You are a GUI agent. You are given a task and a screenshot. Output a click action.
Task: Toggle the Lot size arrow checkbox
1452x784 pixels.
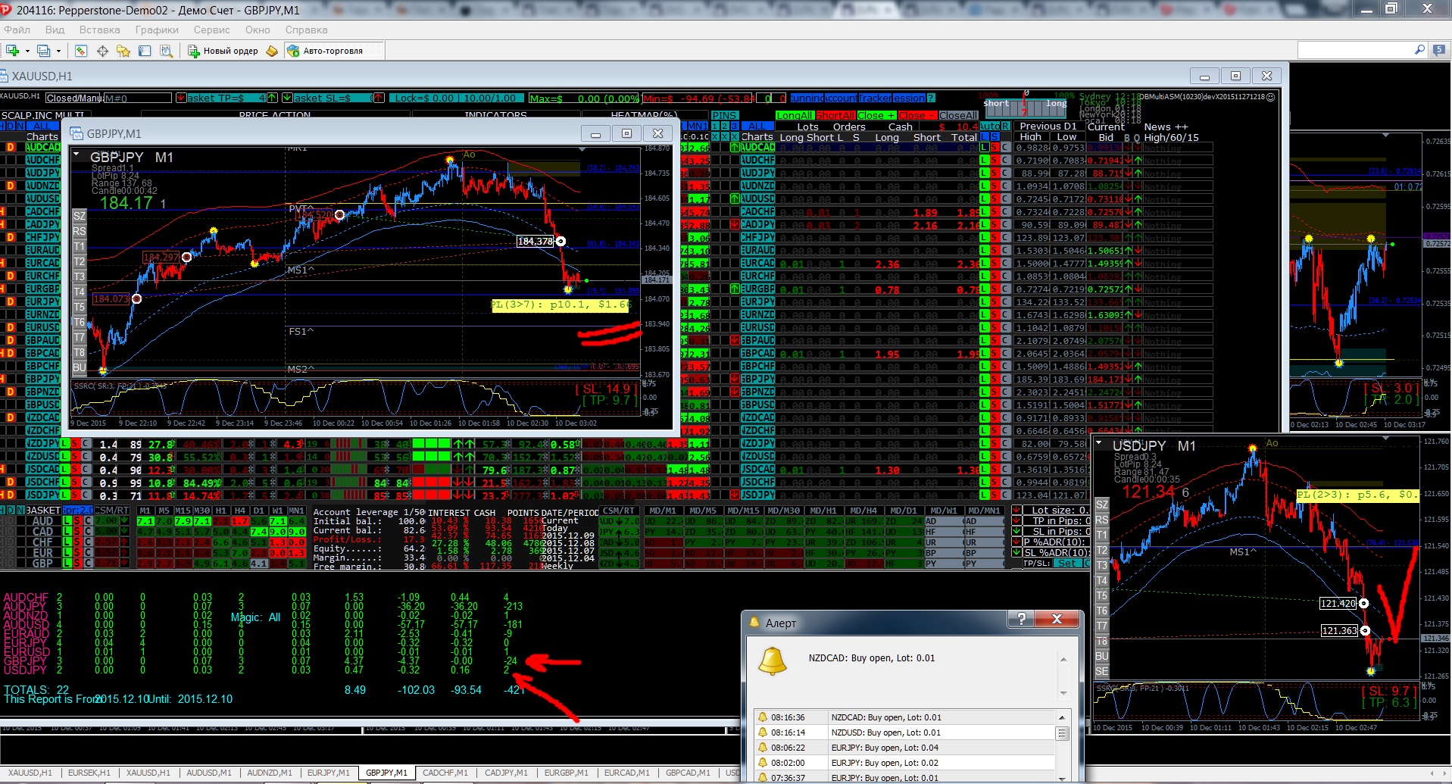click(x=1016, y=510)
